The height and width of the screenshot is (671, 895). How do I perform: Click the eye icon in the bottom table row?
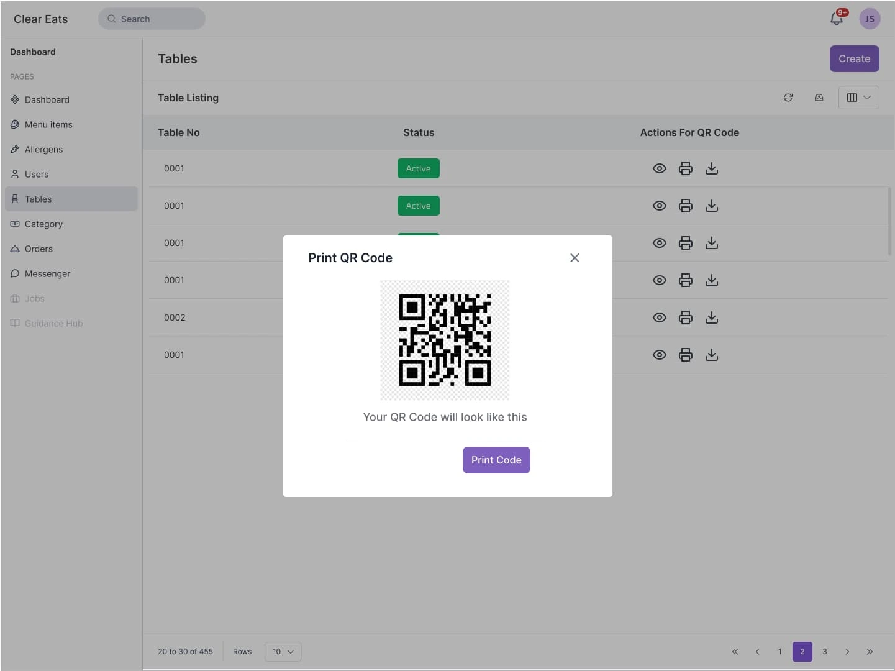coord(660,355)
